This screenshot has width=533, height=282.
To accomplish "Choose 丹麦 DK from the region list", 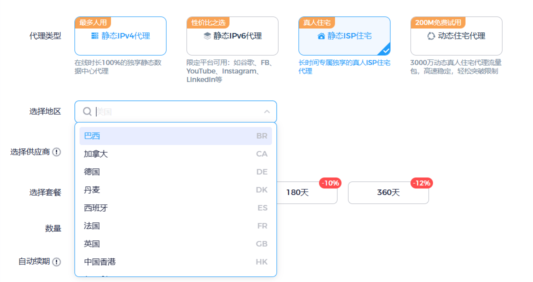I will pos(175,190).
